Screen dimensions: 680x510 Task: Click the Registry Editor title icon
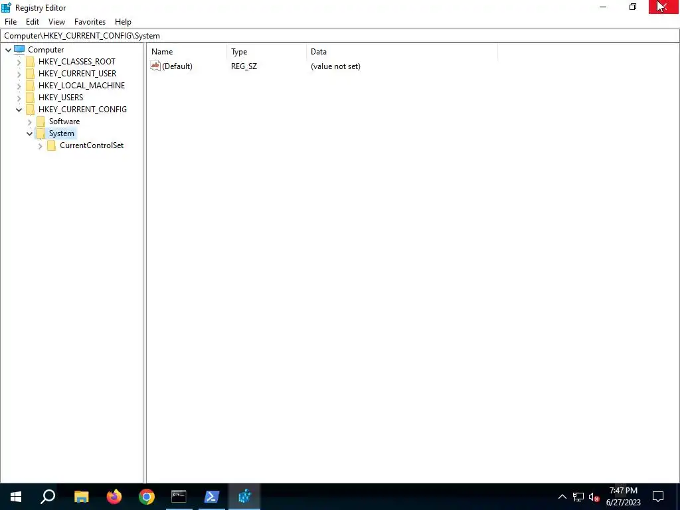point(6,7)
